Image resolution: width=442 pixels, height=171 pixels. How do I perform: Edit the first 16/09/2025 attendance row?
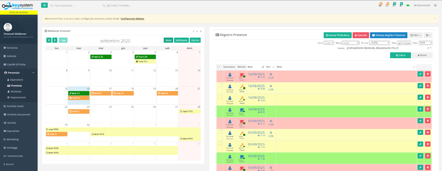[x=420, y=74]
